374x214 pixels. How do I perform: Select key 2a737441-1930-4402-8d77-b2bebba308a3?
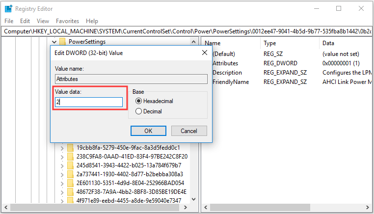coord(130,174)
